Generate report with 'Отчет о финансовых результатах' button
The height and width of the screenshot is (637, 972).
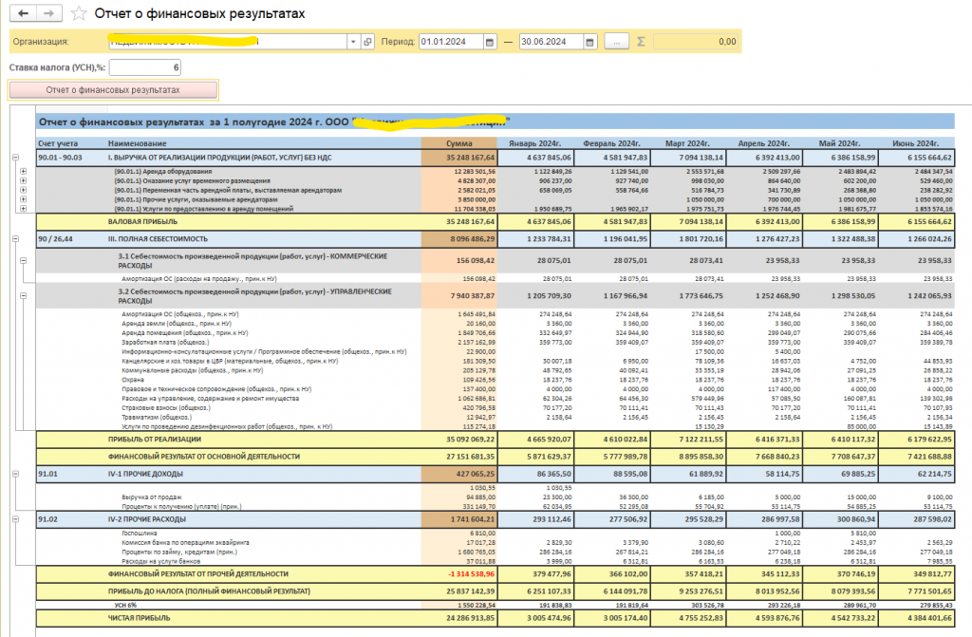tap(114, 90)
